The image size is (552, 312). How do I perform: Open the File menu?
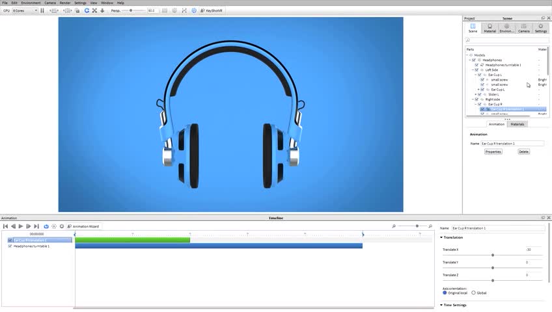point(5,3)
